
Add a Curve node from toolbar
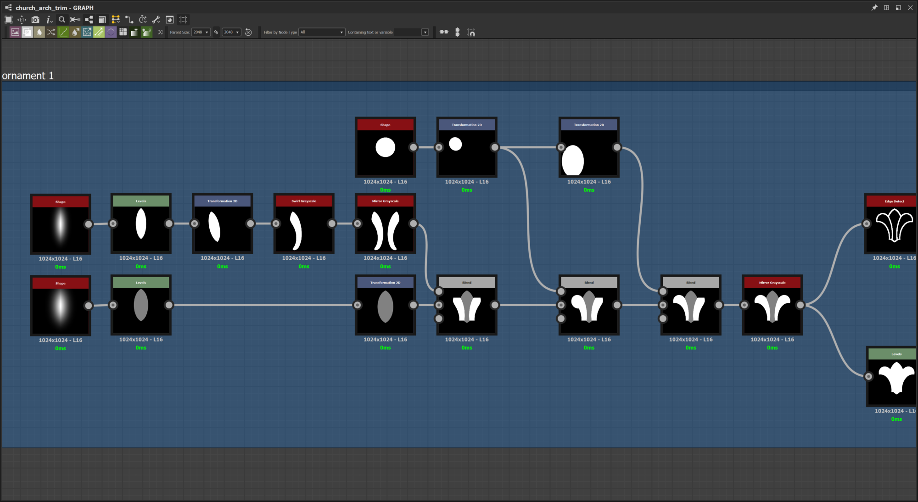pos(63,32)
